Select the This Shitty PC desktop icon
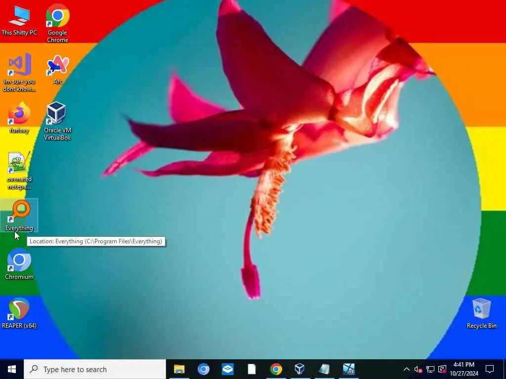Viewport: 506px width, 379px height. pos(19,20)
